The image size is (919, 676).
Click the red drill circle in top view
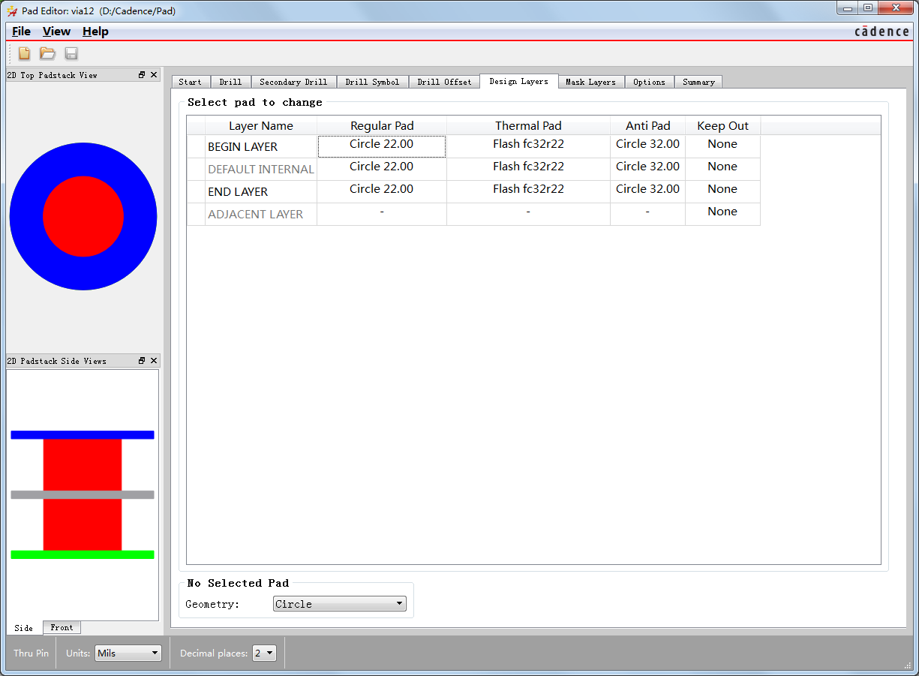click(x=83, y=216)
